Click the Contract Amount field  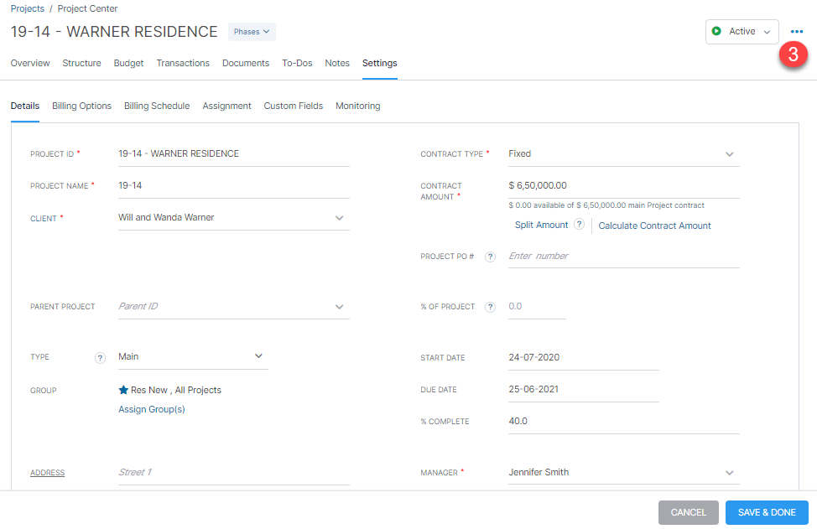pos(624,186)
